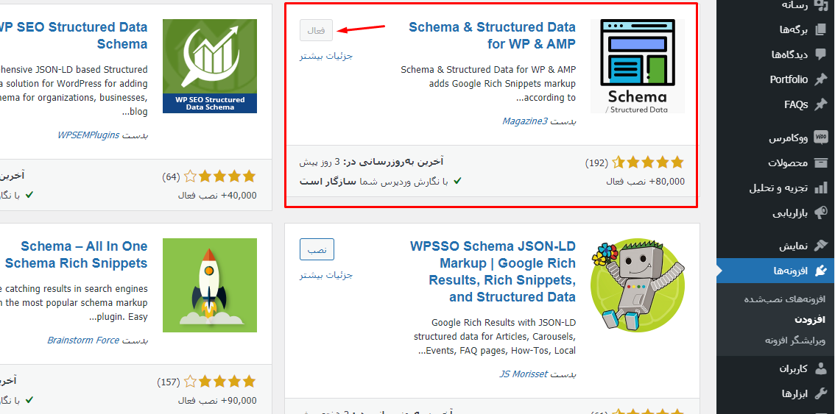Click the FAQs pin icon
The image size is (835, 414).
pyautogui.click(x=820, y=104)
